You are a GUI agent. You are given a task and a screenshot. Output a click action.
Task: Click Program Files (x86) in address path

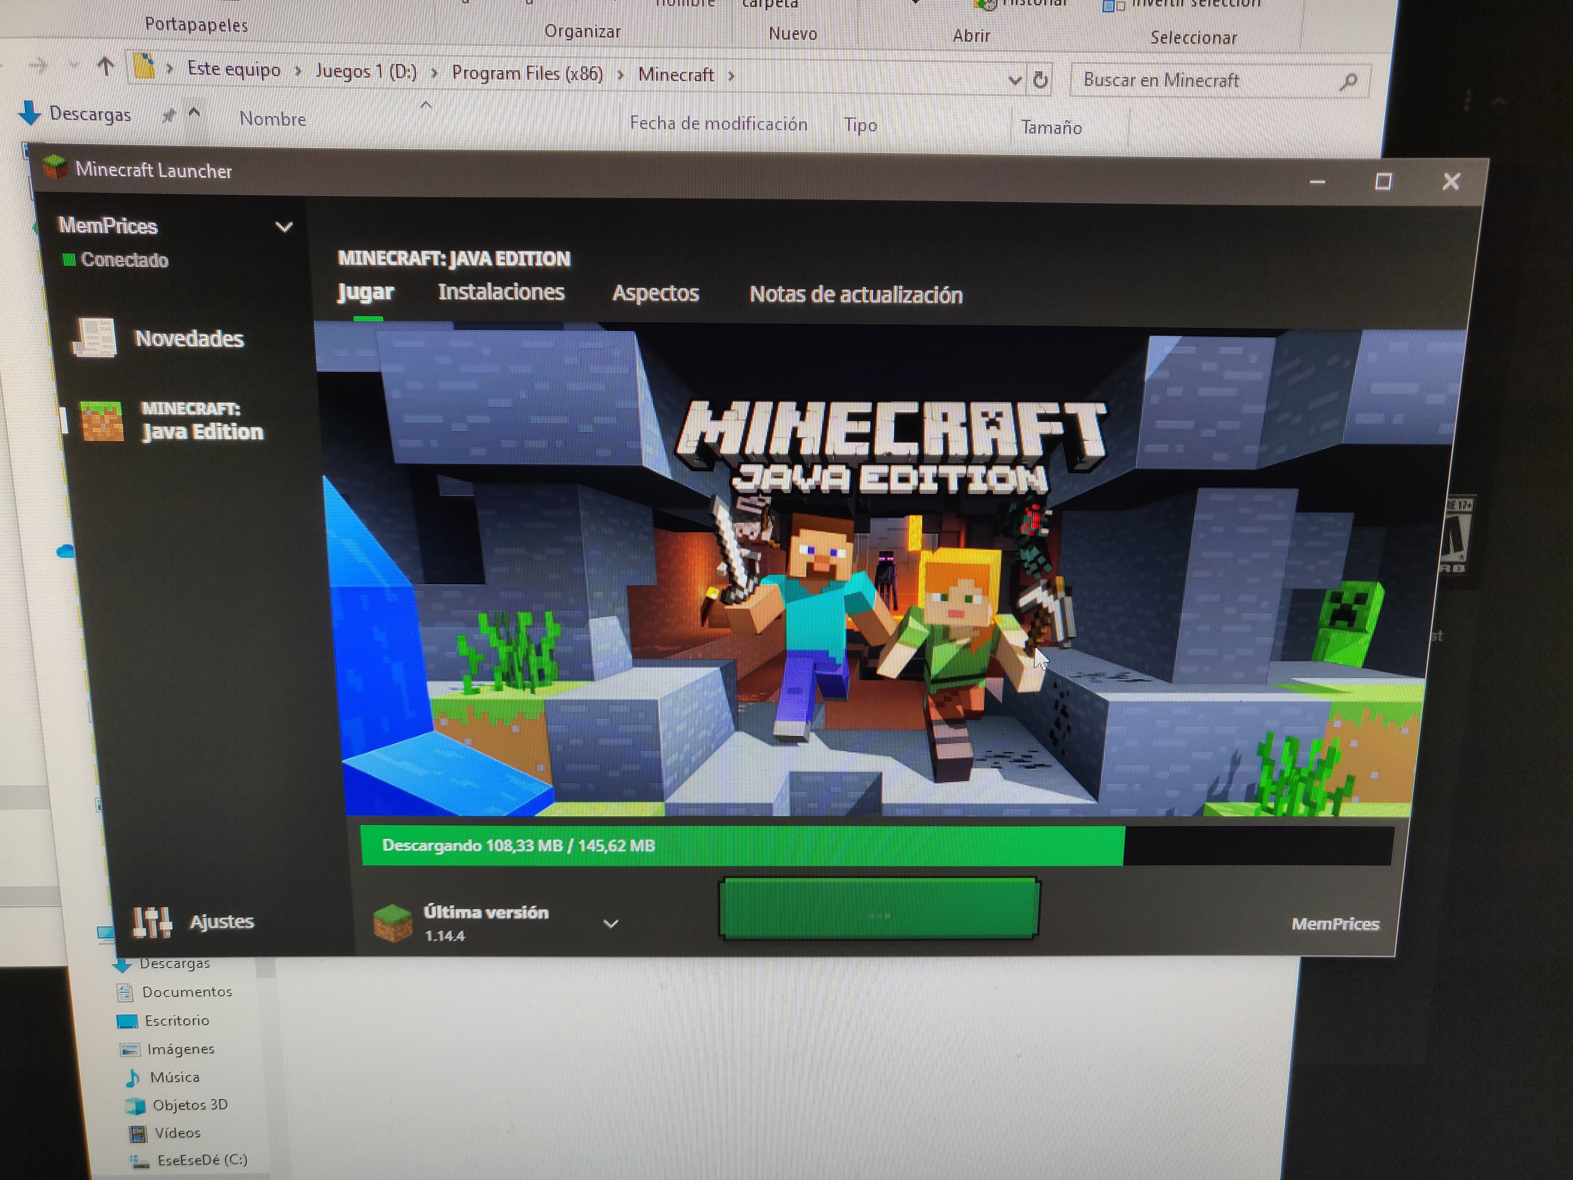[527, 73]
